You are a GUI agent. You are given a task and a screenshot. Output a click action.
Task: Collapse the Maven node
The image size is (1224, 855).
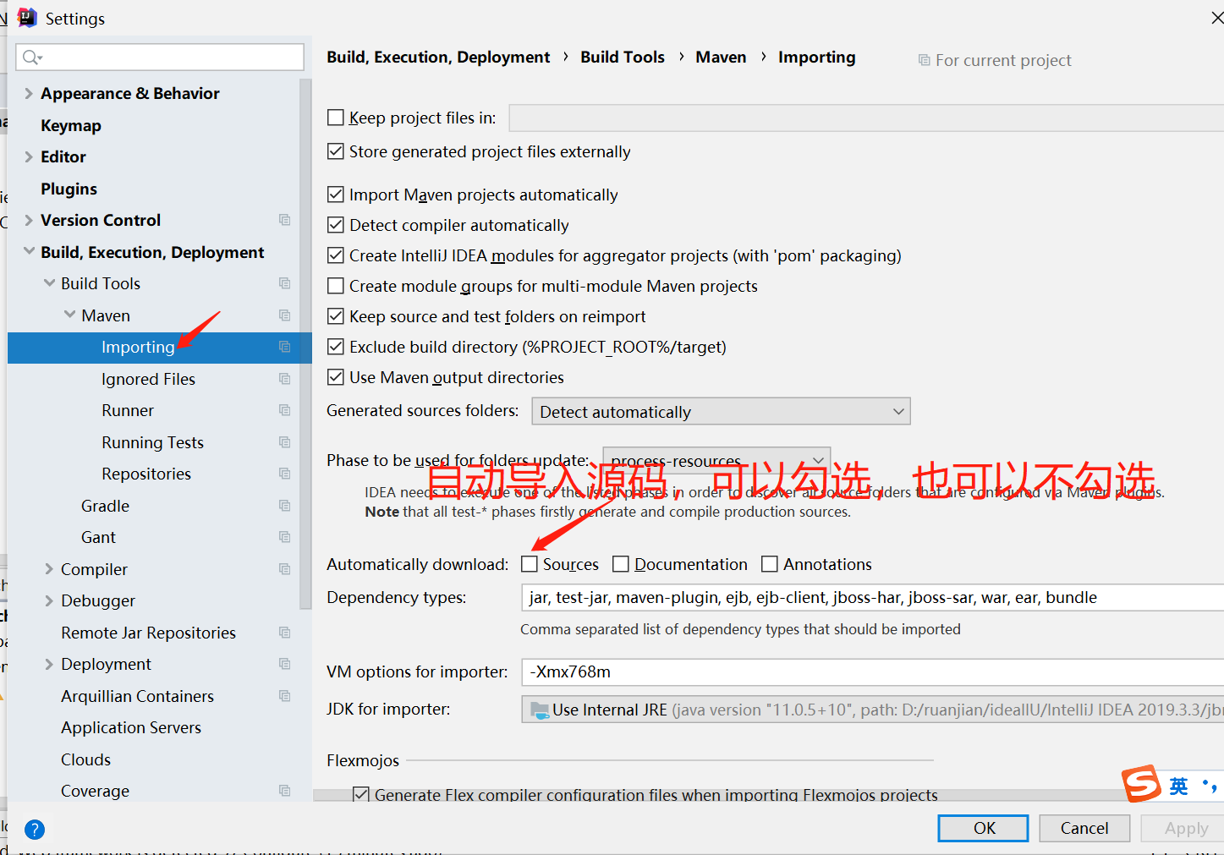69,315
